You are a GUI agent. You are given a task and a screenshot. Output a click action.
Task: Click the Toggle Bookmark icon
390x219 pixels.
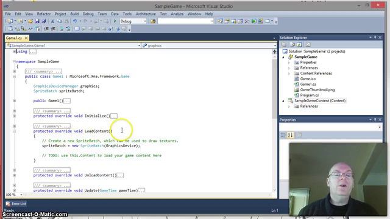pyautogui.click(x=77, y=29)
